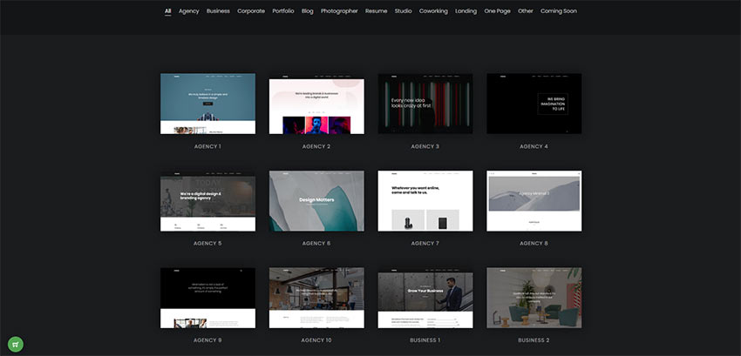The image size is (741, 356).
Task: Filter by Photographer category
Action: [339, 11]
